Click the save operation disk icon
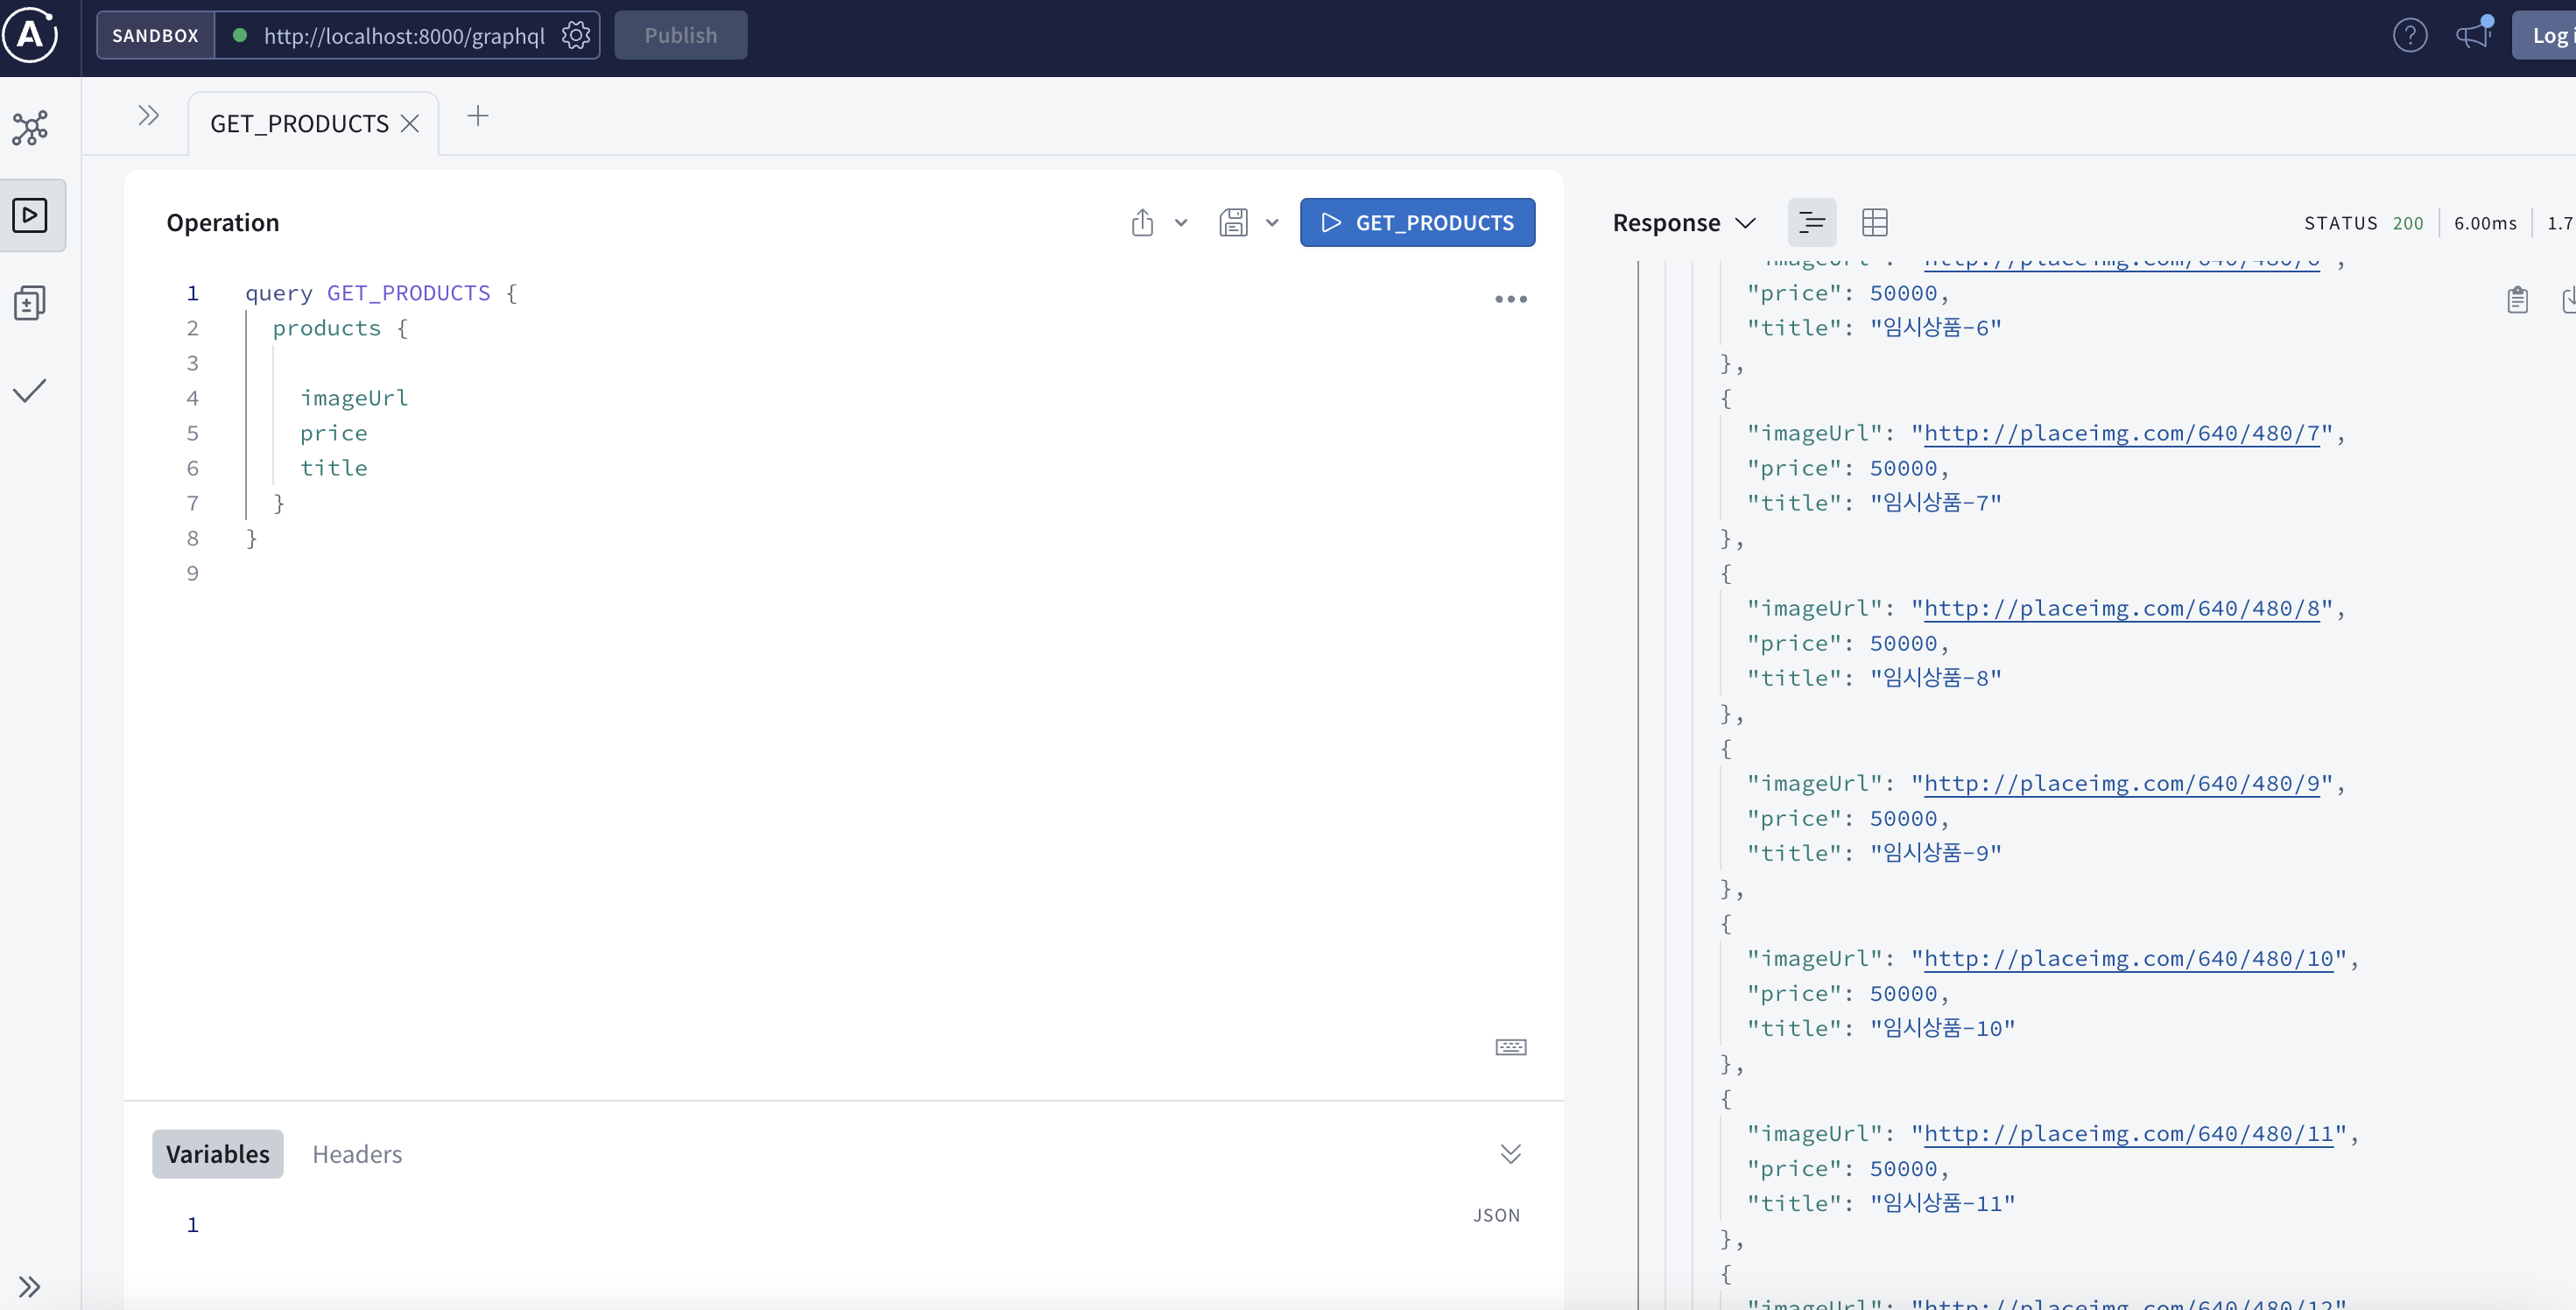This screenshot has width=2576, height=1310. click(1233, 222)
